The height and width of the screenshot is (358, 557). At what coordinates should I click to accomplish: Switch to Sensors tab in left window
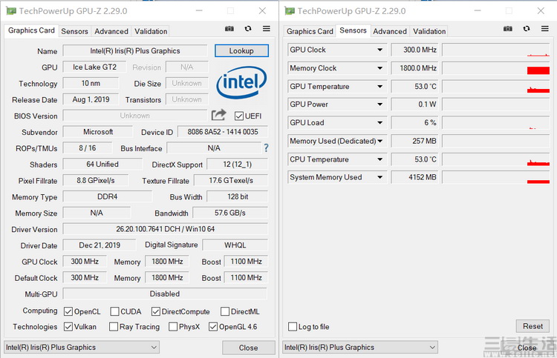click(x=74, y=32)
